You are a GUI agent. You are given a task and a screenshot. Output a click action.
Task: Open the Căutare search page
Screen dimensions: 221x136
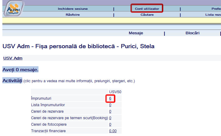point(147,14)
